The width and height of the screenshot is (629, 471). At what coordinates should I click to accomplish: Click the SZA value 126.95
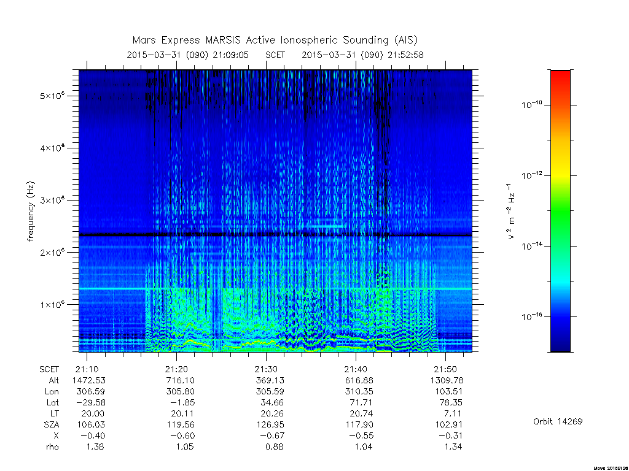pos(270,424)
